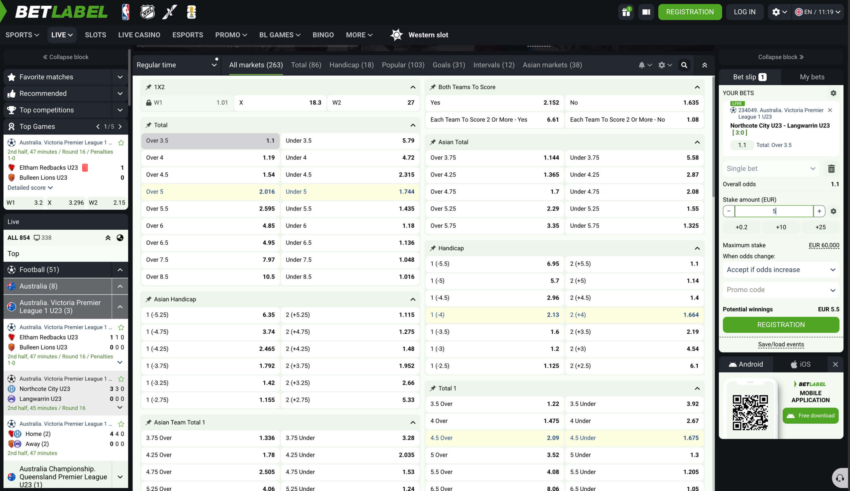Open the language and time dropdown

(818, 12)
